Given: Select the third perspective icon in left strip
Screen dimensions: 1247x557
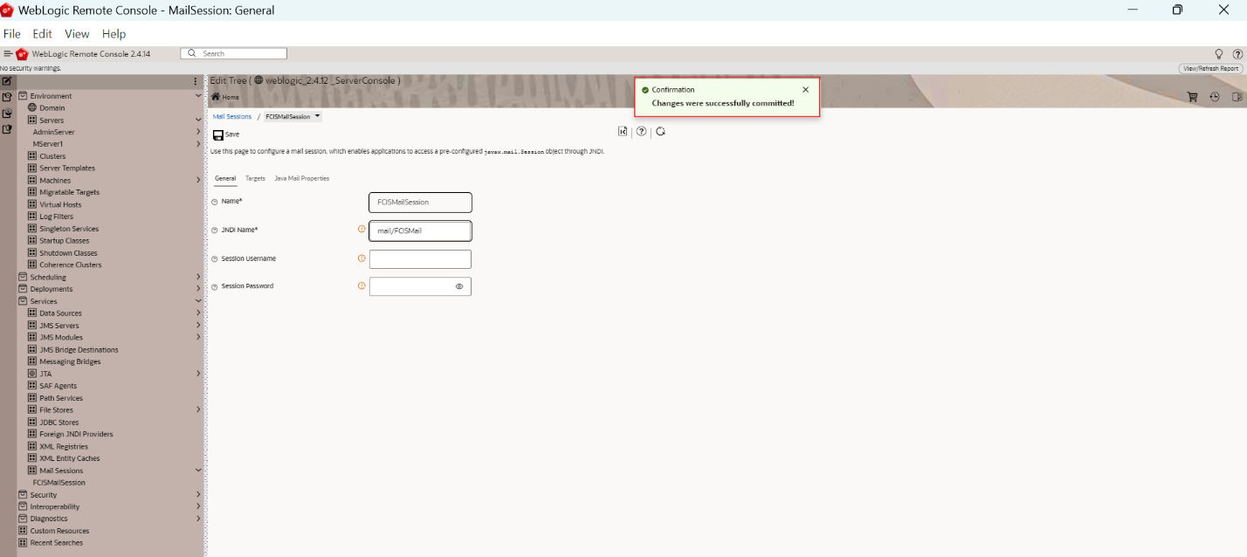Looking at the screenshot, I should (x=7, y=113).
